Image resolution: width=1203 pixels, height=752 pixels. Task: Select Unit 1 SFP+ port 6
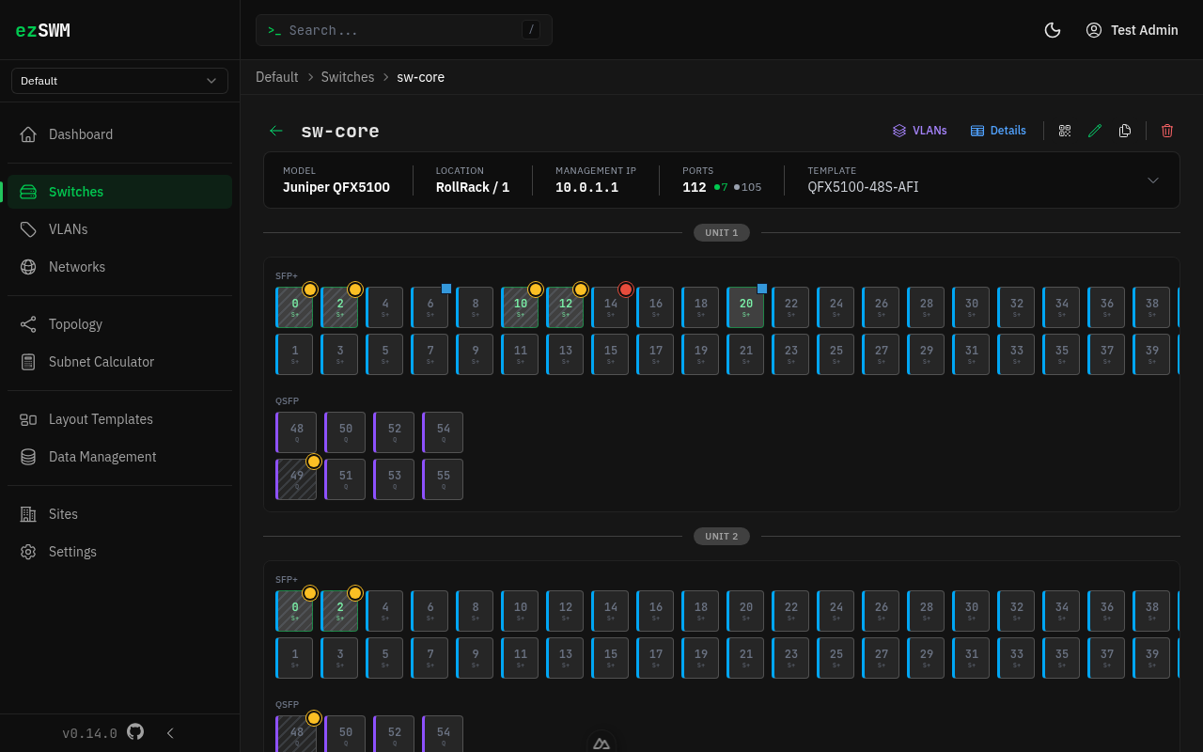click(430, 307)
